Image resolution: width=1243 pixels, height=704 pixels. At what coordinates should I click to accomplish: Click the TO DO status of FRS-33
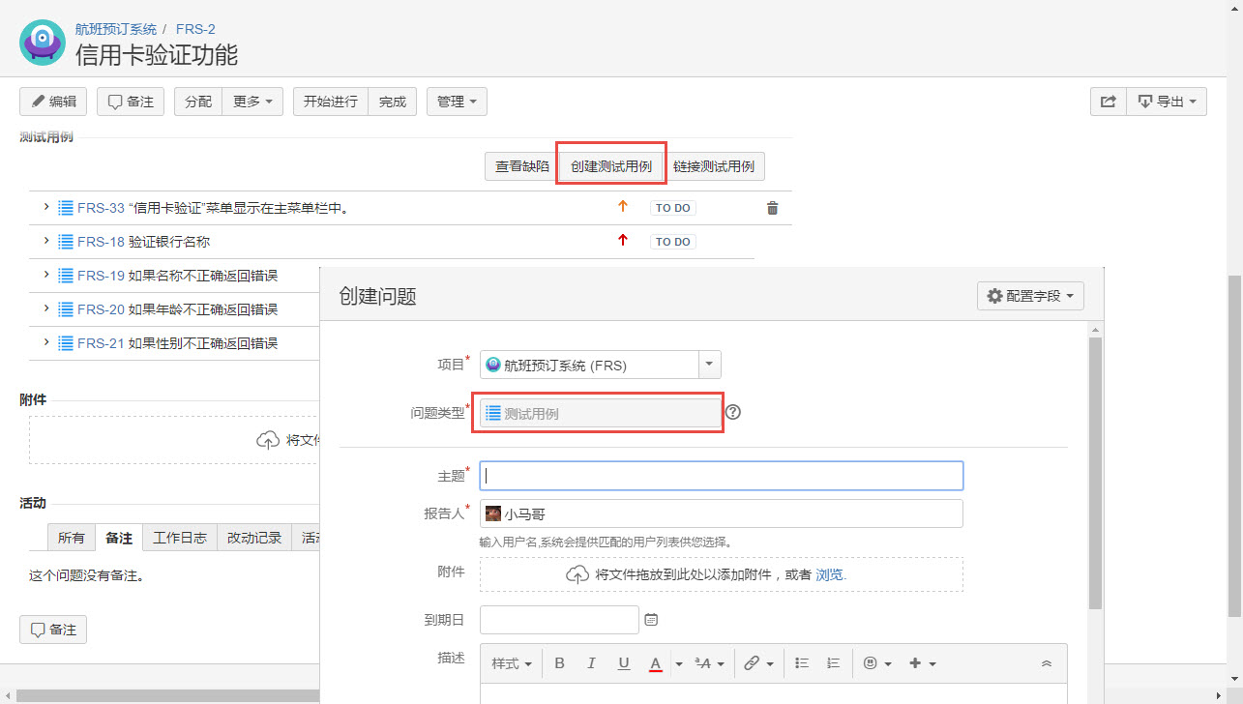tap(673, 208)
